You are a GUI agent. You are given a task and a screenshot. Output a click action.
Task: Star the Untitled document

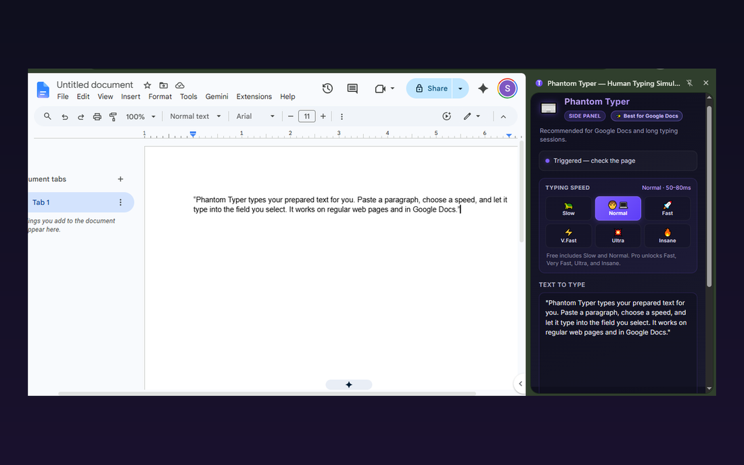147,85
